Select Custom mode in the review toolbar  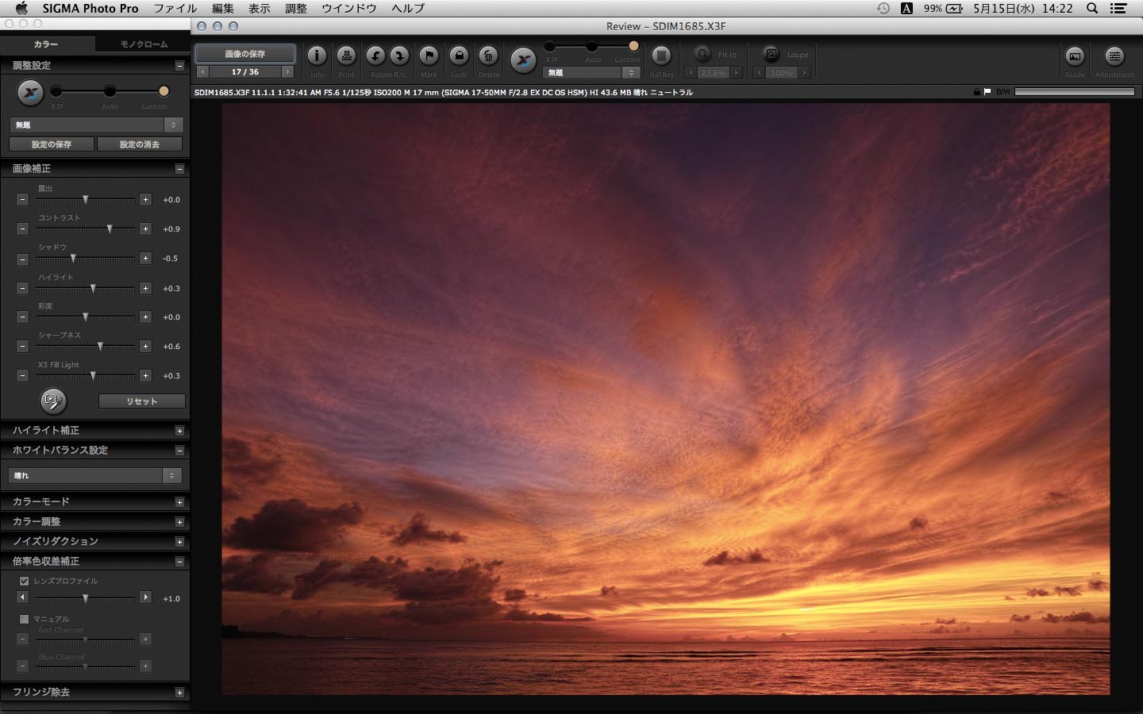[x=633, y=46]
